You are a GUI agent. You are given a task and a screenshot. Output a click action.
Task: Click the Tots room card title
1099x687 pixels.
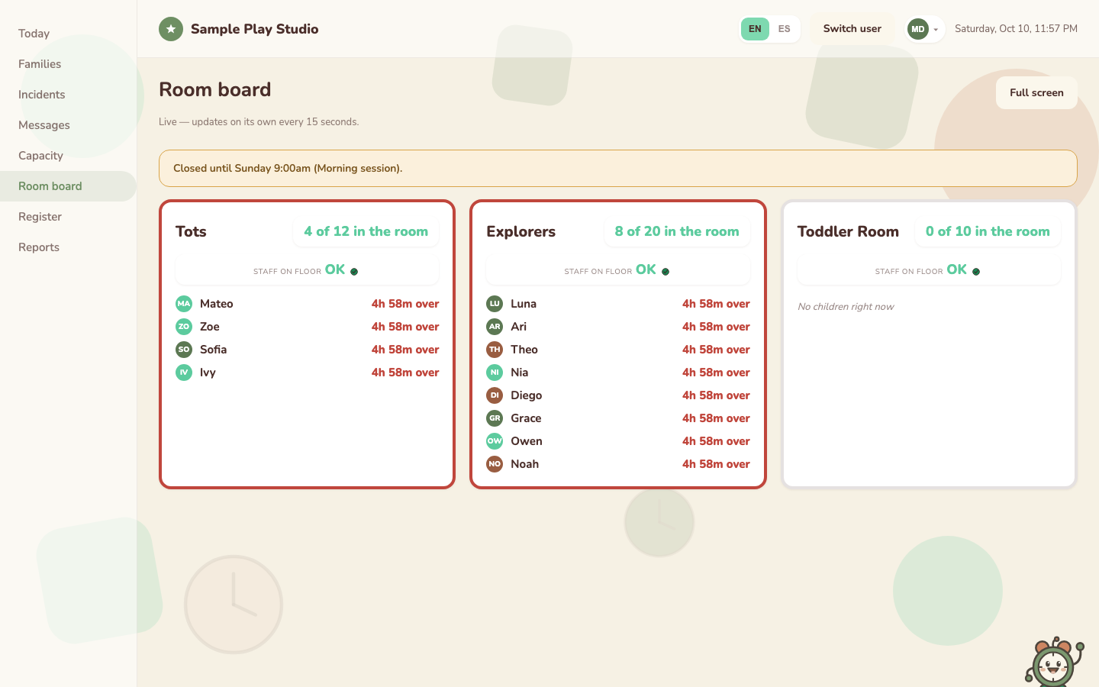click(191, 231)
